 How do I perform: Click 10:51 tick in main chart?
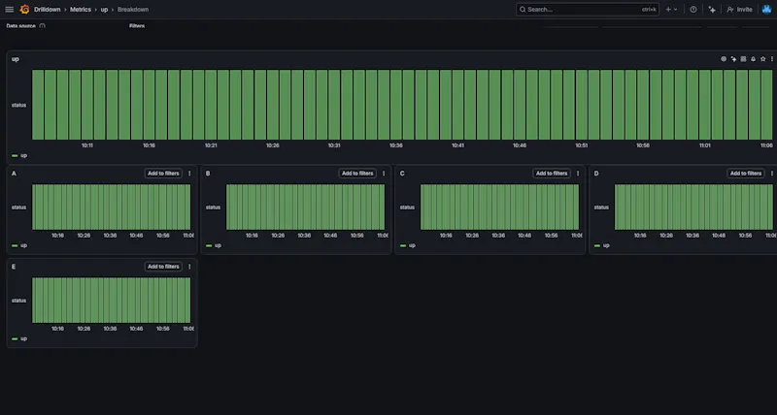click(581, 145)
